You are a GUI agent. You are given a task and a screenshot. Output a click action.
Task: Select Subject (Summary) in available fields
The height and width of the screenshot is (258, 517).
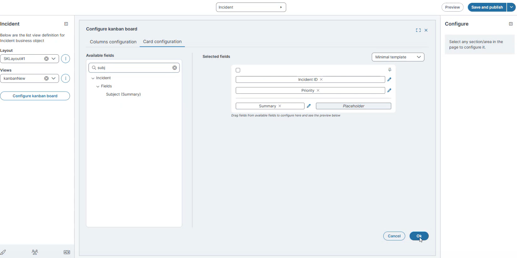[x=123, y=94]
